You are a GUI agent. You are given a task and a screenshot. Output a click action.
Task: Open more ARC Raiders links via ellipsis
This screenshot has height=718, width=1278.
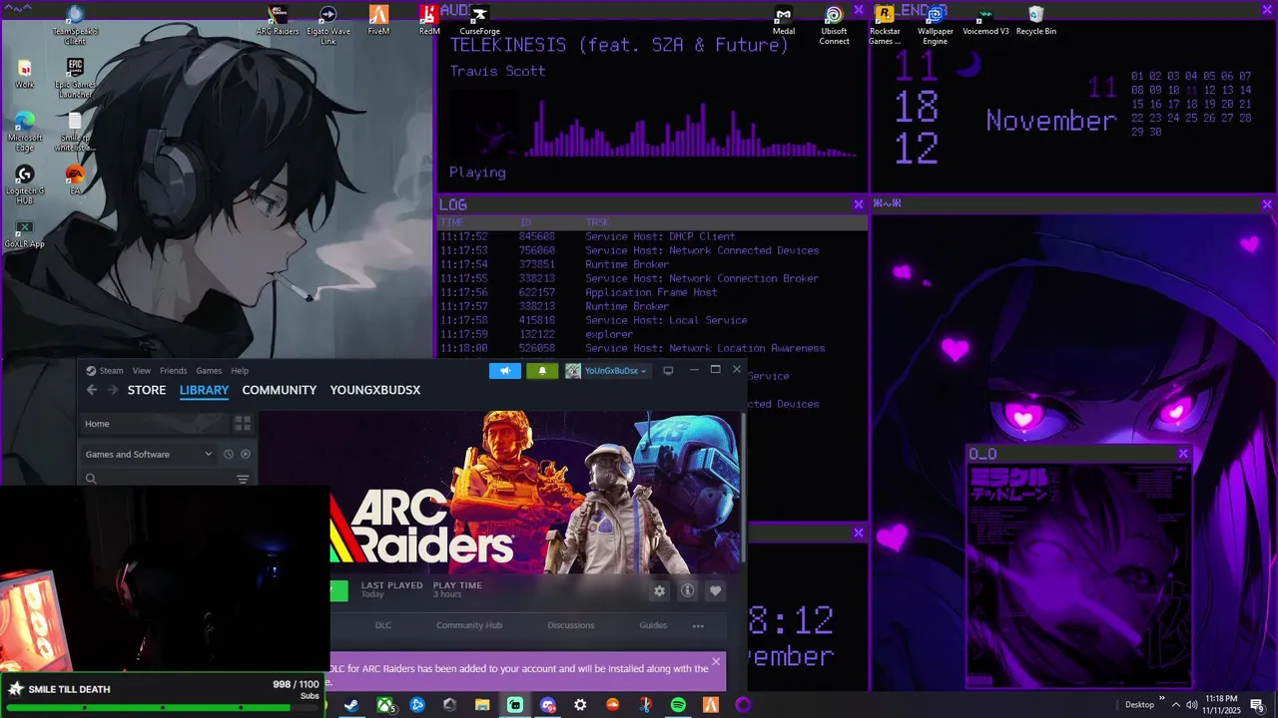(698, 625)
